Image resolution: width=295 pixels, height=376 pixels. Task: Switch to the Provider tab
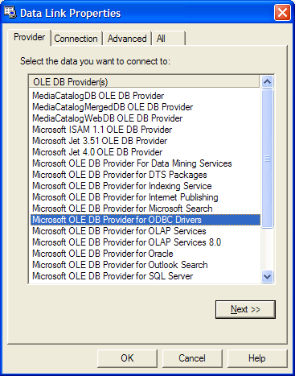coord(29,37)
